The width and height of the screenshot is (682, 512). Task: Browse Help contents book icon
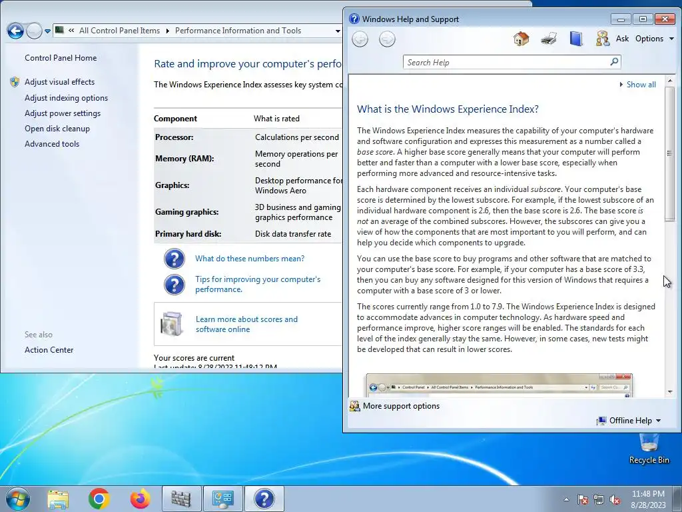(x=576, y=39)
